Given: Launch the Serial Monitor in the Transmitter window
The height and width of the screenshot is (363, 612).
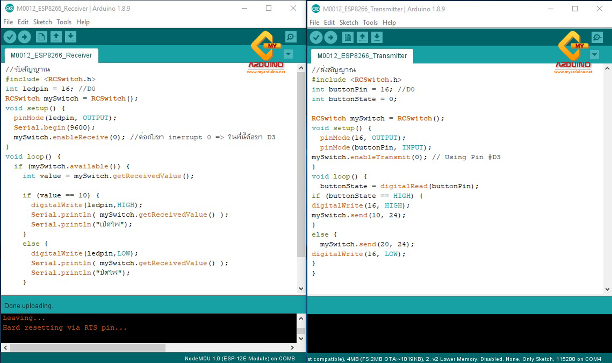Looking at the screenshot, I should pyautogui.click(x=597, y=37).
